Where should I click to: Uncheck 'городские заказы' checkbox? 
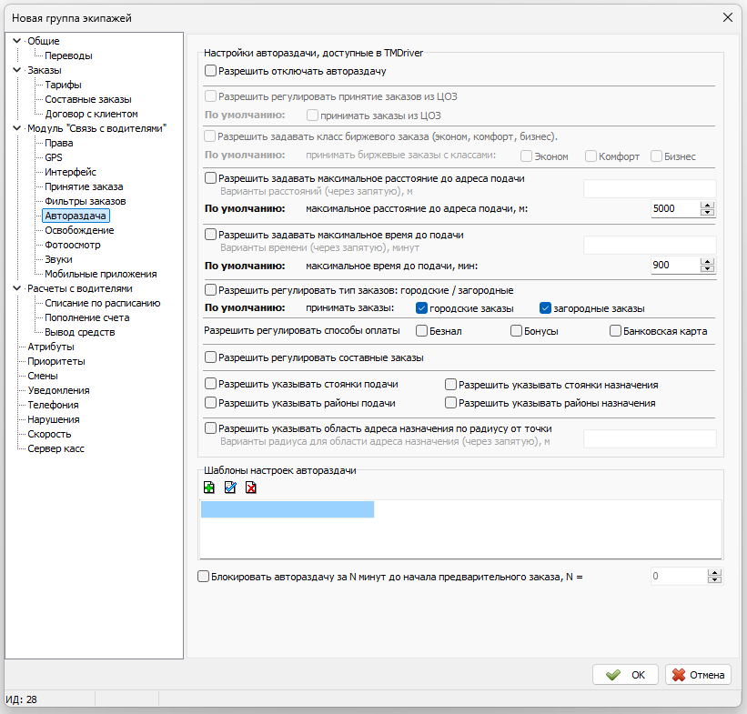pos(421,308)
